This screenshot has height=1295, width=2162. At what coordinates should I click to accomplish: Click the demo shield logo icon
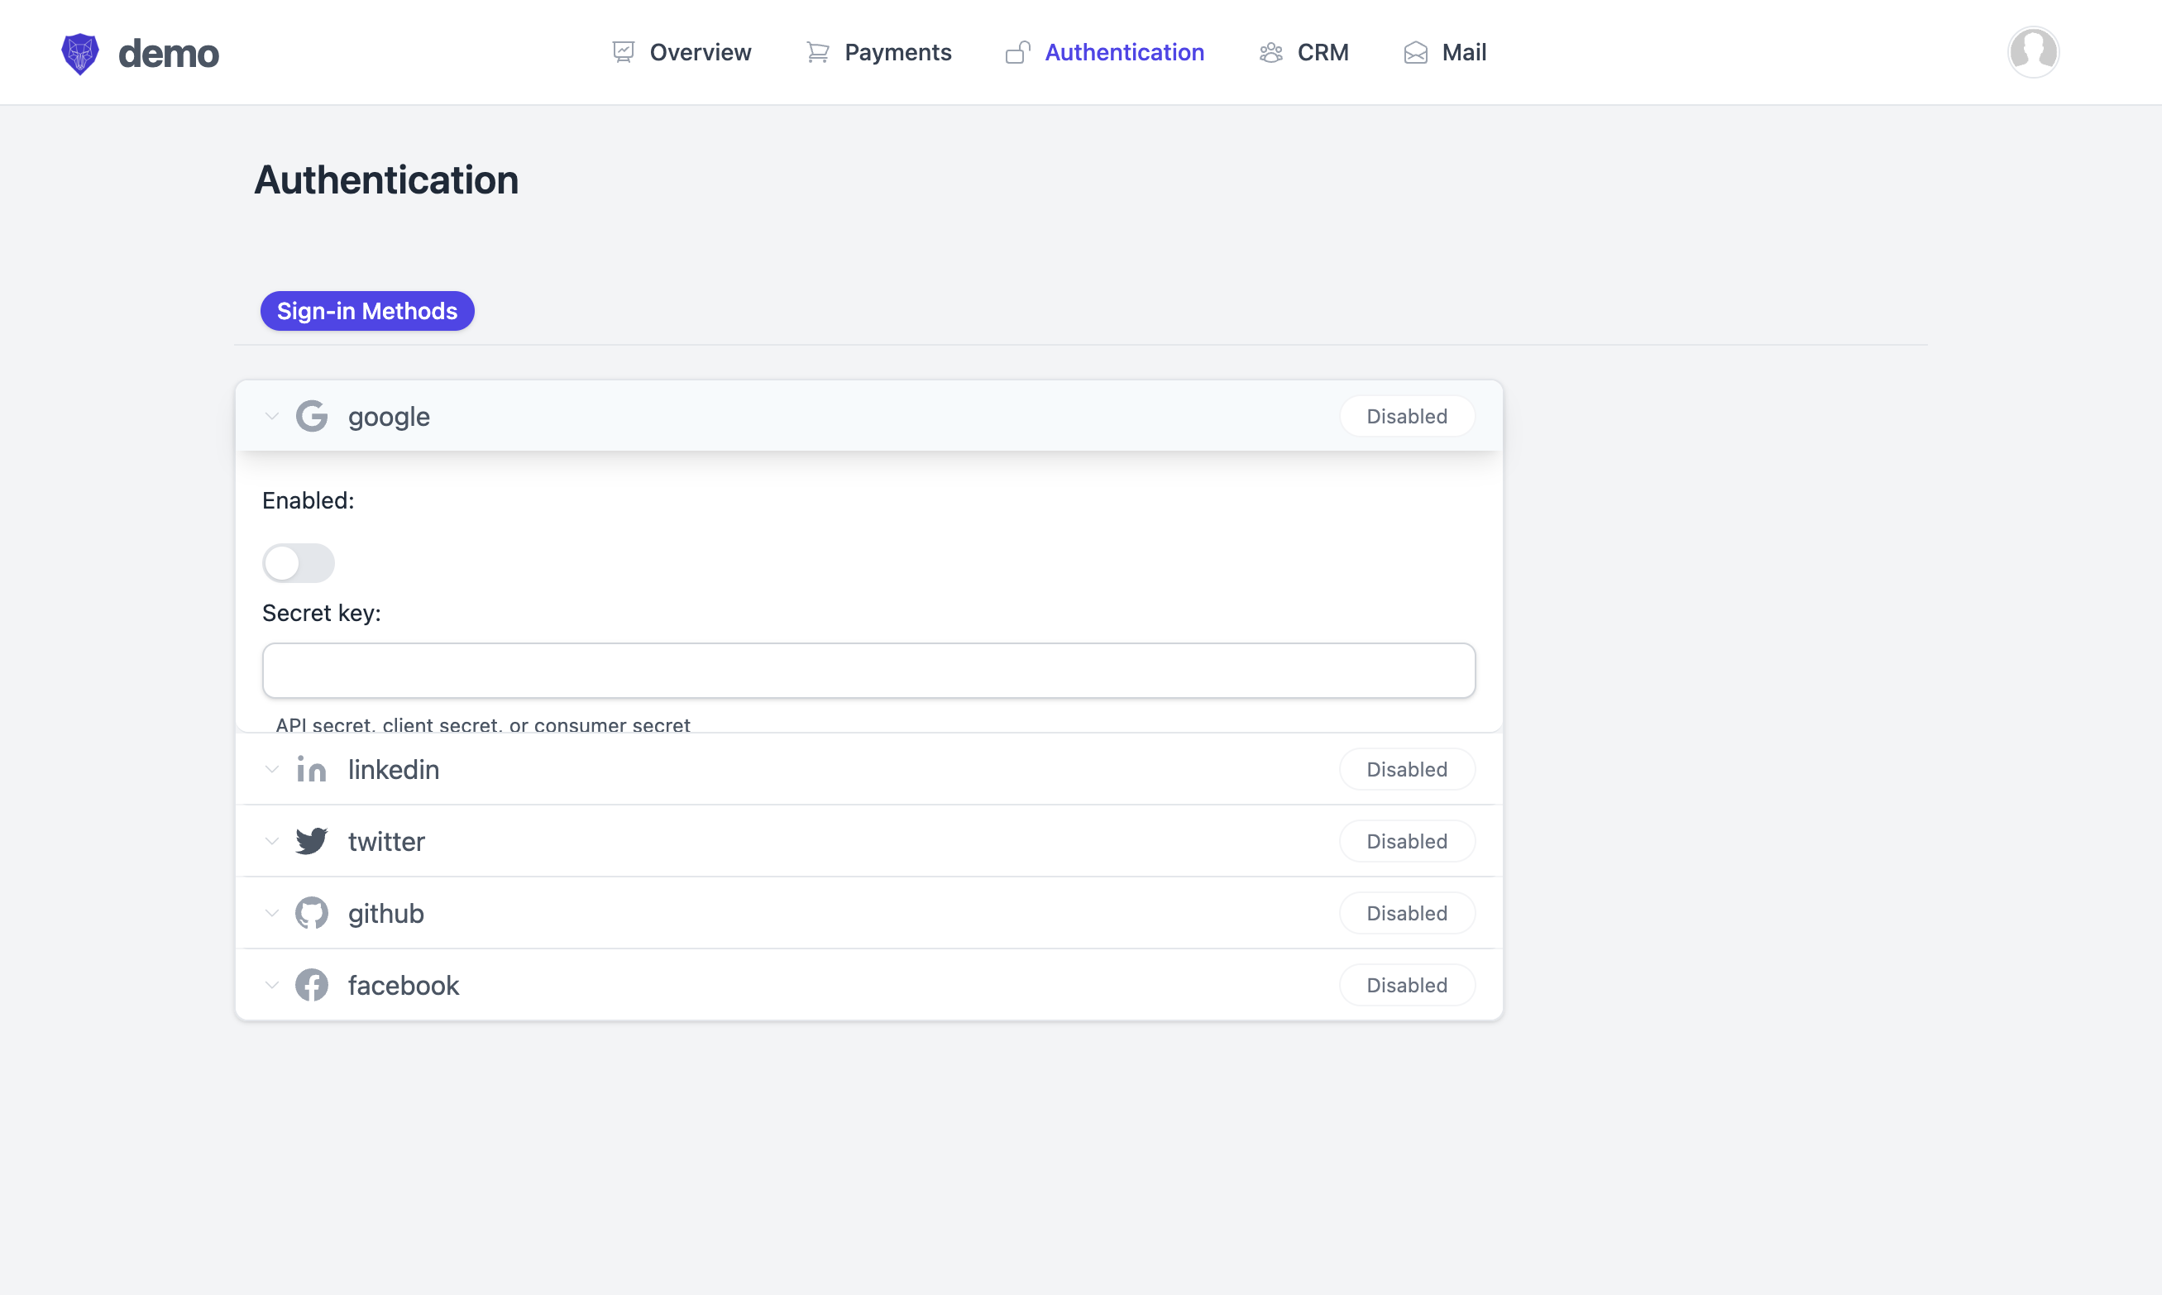click(79, 53)
